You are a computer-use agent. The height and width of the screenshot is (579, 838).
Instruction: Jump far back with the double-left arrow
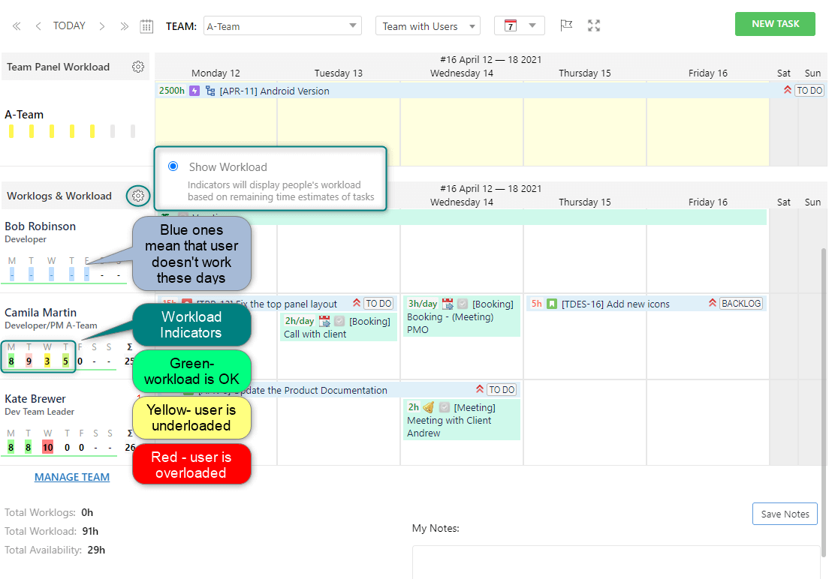[16, 25]
